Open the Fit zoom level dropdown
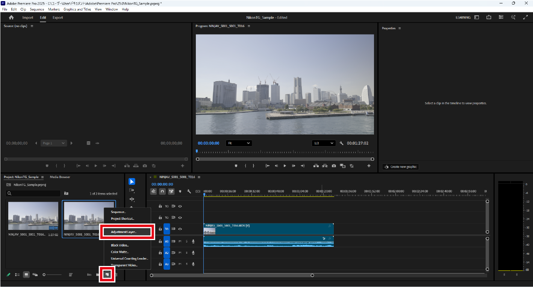 (x=239, y=143)
